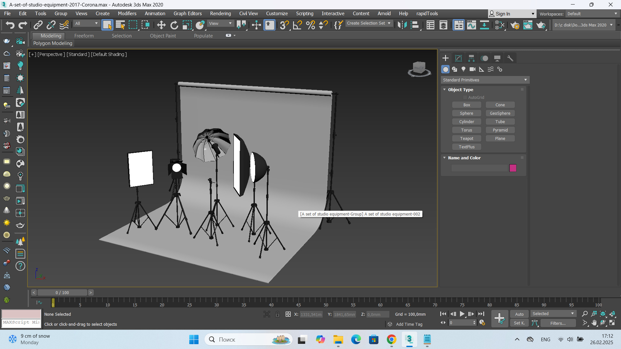Toggle Angle Snap

click(x=297, y=25)
